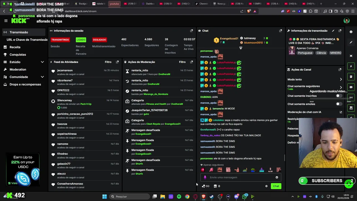Click the Earn Up to 22% USDC ad

[x=23, y=170]
